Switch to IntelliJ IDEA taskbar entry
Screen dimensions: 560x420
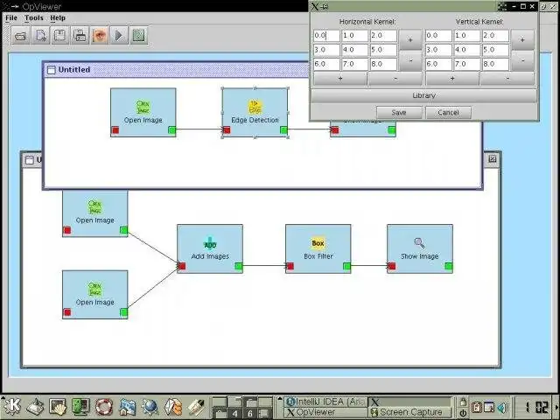tap(326, 402)
